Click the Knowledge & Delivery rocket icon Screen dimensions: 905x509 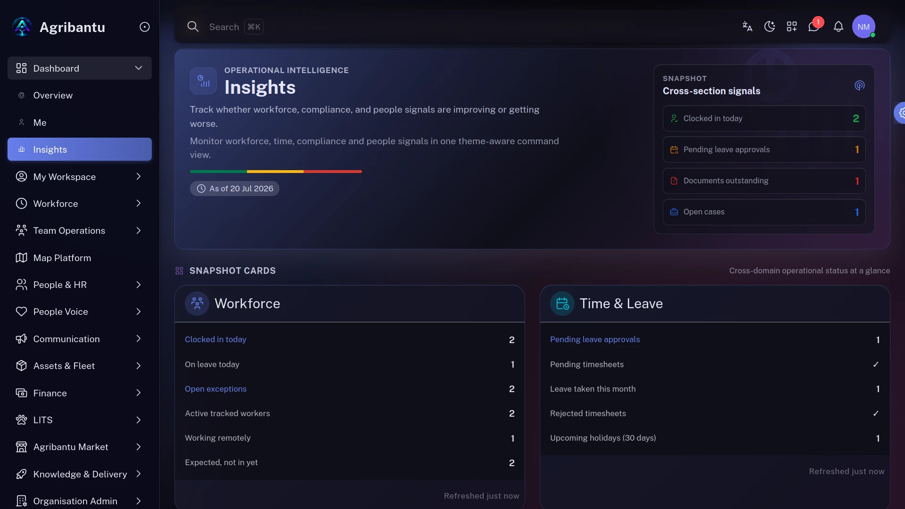(x=21, y=474)
